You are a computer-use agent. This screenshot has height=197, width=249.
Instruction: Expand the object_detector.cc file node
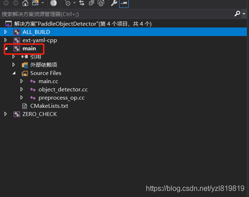point(22,89)
